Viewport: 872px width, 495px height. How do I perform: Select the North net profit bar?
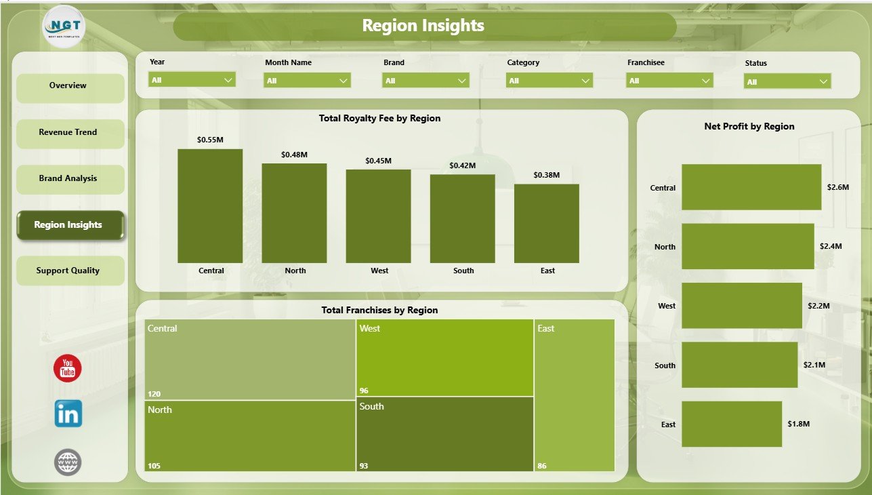pos(747,246)
